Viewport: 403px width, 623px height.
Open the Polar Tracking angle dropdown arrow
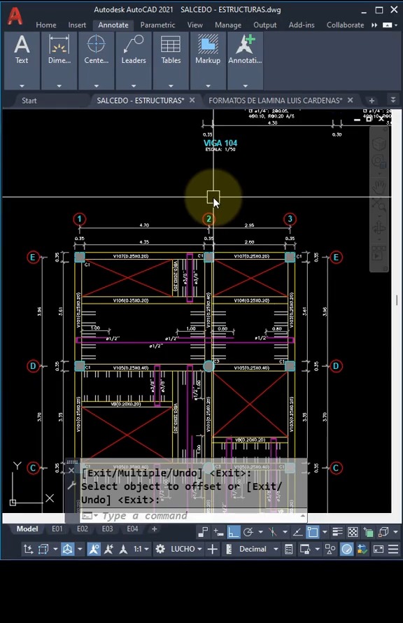pos(260,531)
